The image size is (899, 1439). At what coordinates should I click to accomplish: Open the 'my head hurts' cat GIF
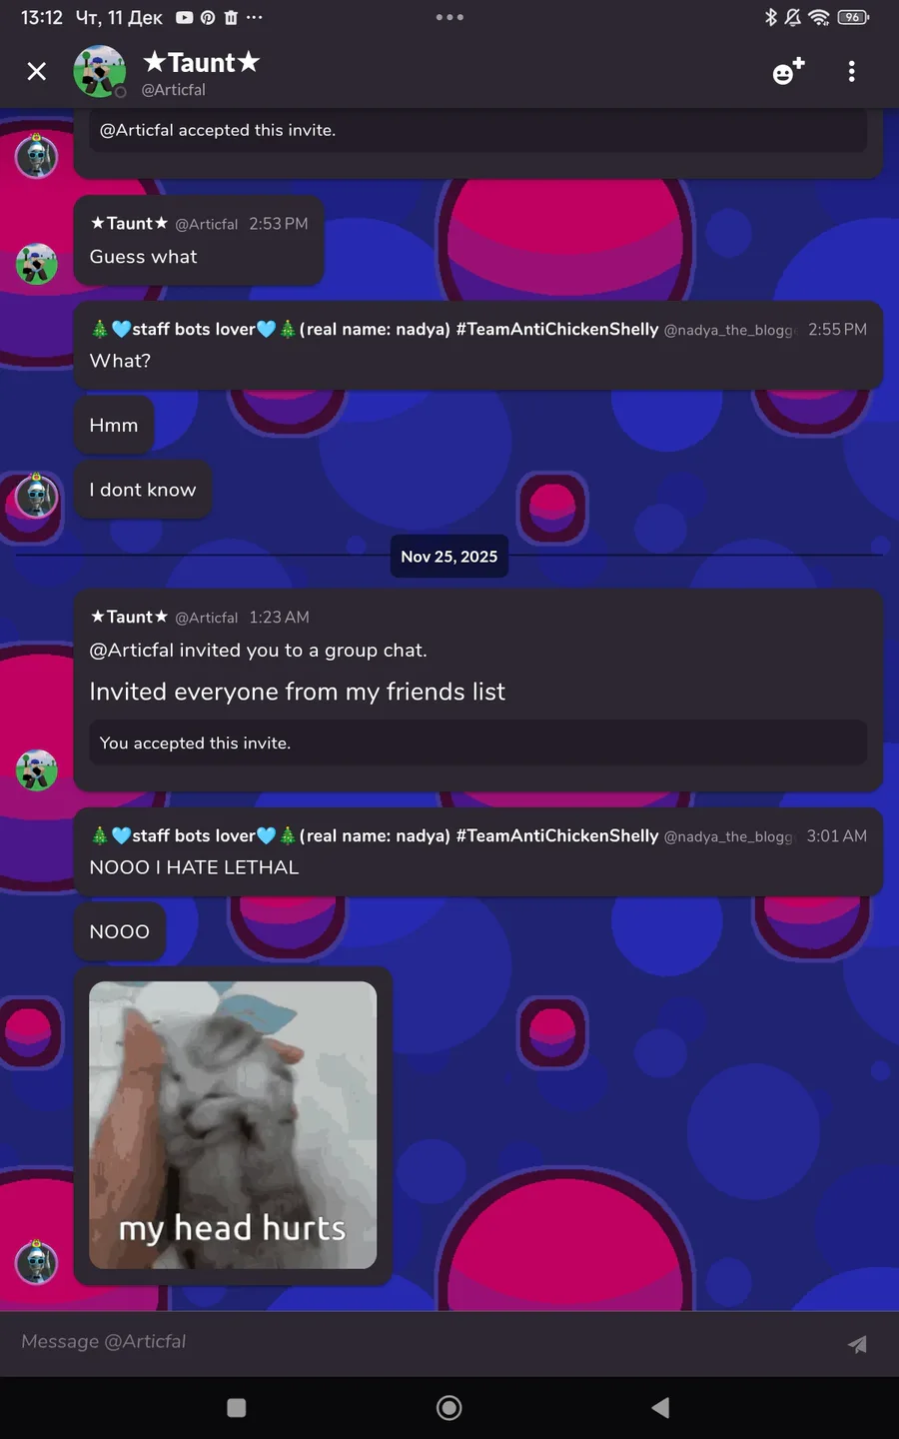click(233, 1125)
